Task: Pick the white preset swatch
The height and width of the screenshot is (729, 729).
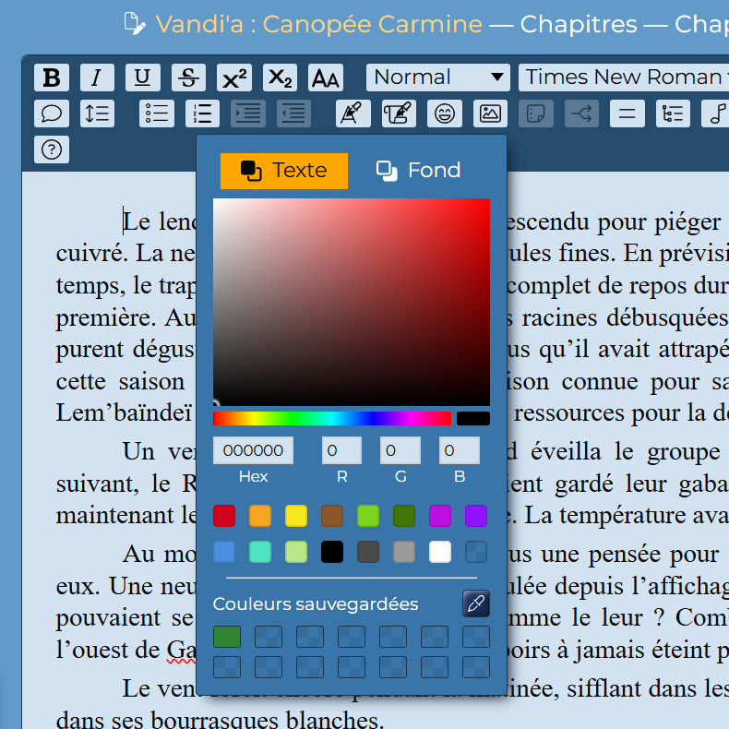Action: [x=440, y=552]
